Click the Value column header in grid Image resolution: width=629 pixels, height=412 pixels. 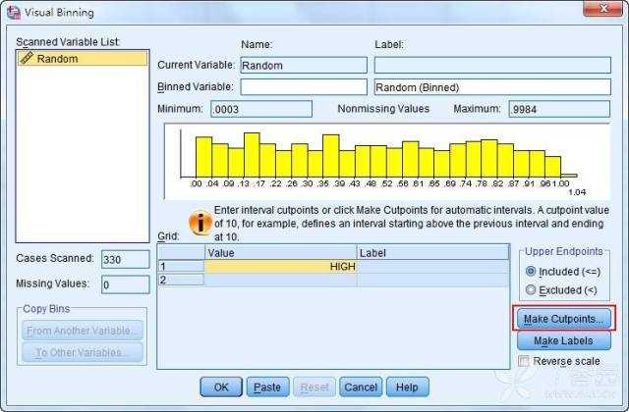tap(280, 252)
